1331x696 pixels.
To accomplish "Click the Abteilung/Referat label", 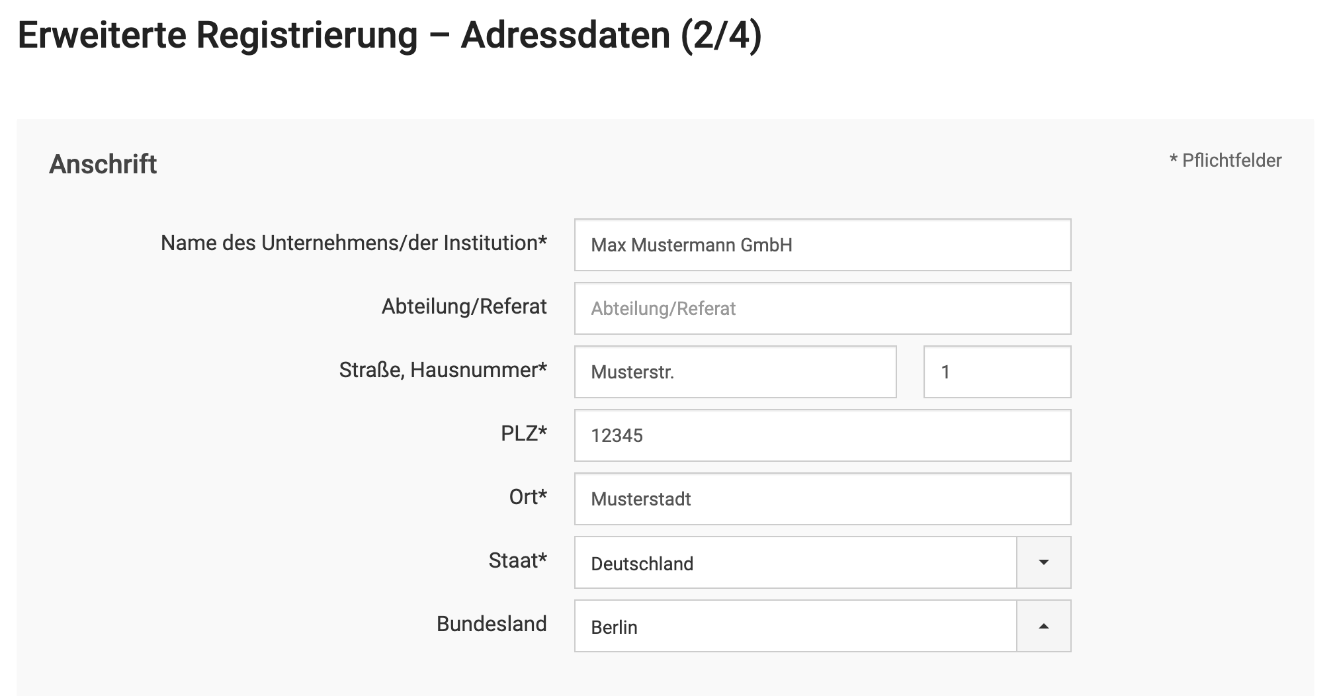I will 464,306.
